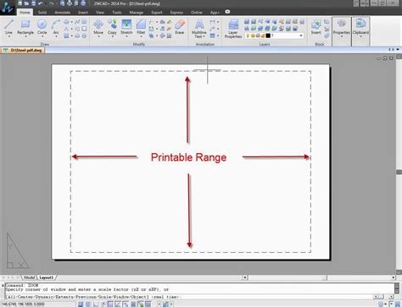Select the Circle tool

click(x=42, y=27)
